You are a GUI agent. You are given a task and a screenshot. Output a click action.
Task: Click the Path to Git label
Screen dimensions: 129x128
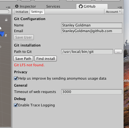[x=23, y=52]
